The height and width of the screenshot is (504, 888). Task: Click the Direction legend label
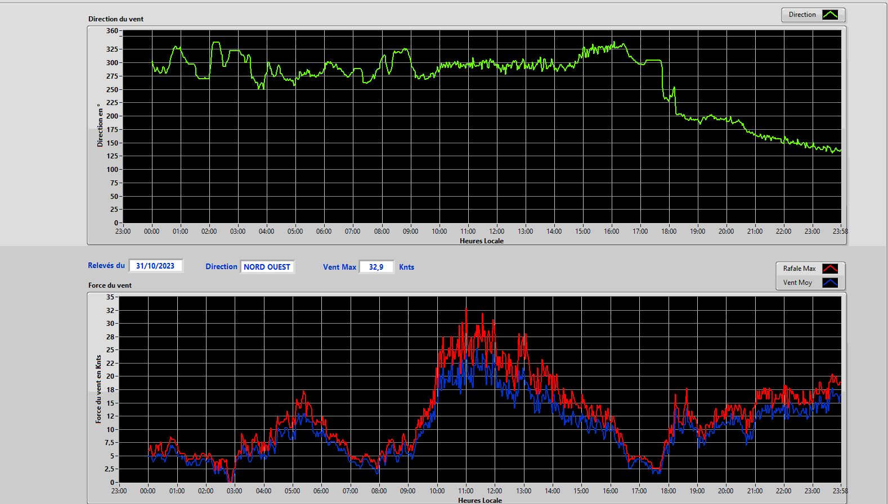pyautogui.click(x=802, y=15)
